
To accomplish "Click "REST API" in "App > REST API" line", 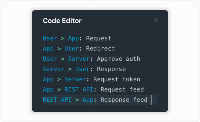I will pos(79,89).
